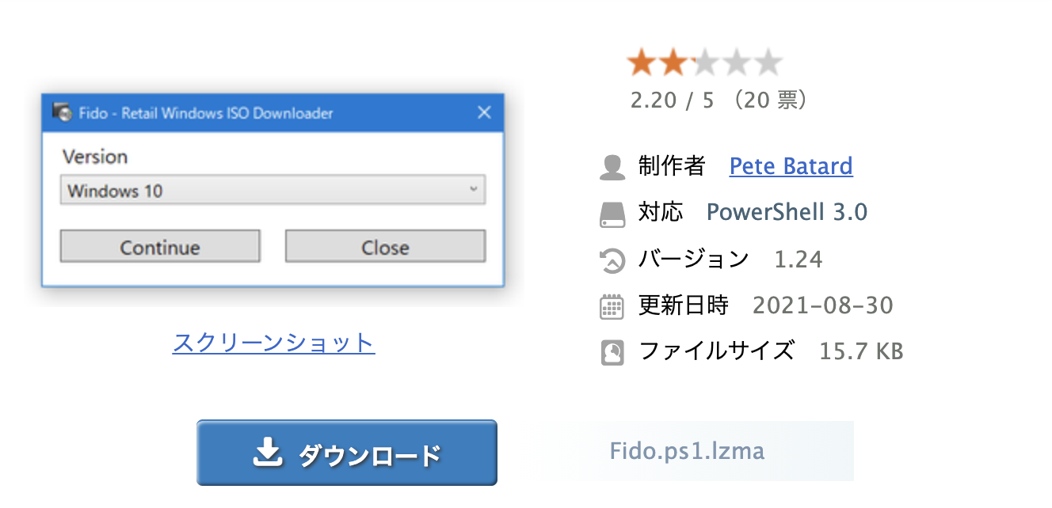The image size is (1052, 508).
Task: Open the Pete Batard author link
Action: point(791,166)
